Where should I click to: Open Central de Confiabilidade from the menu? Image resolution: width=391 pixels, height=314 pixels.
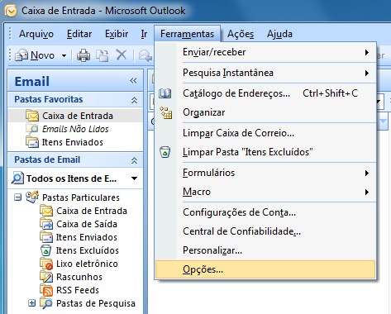click(265, 231)
